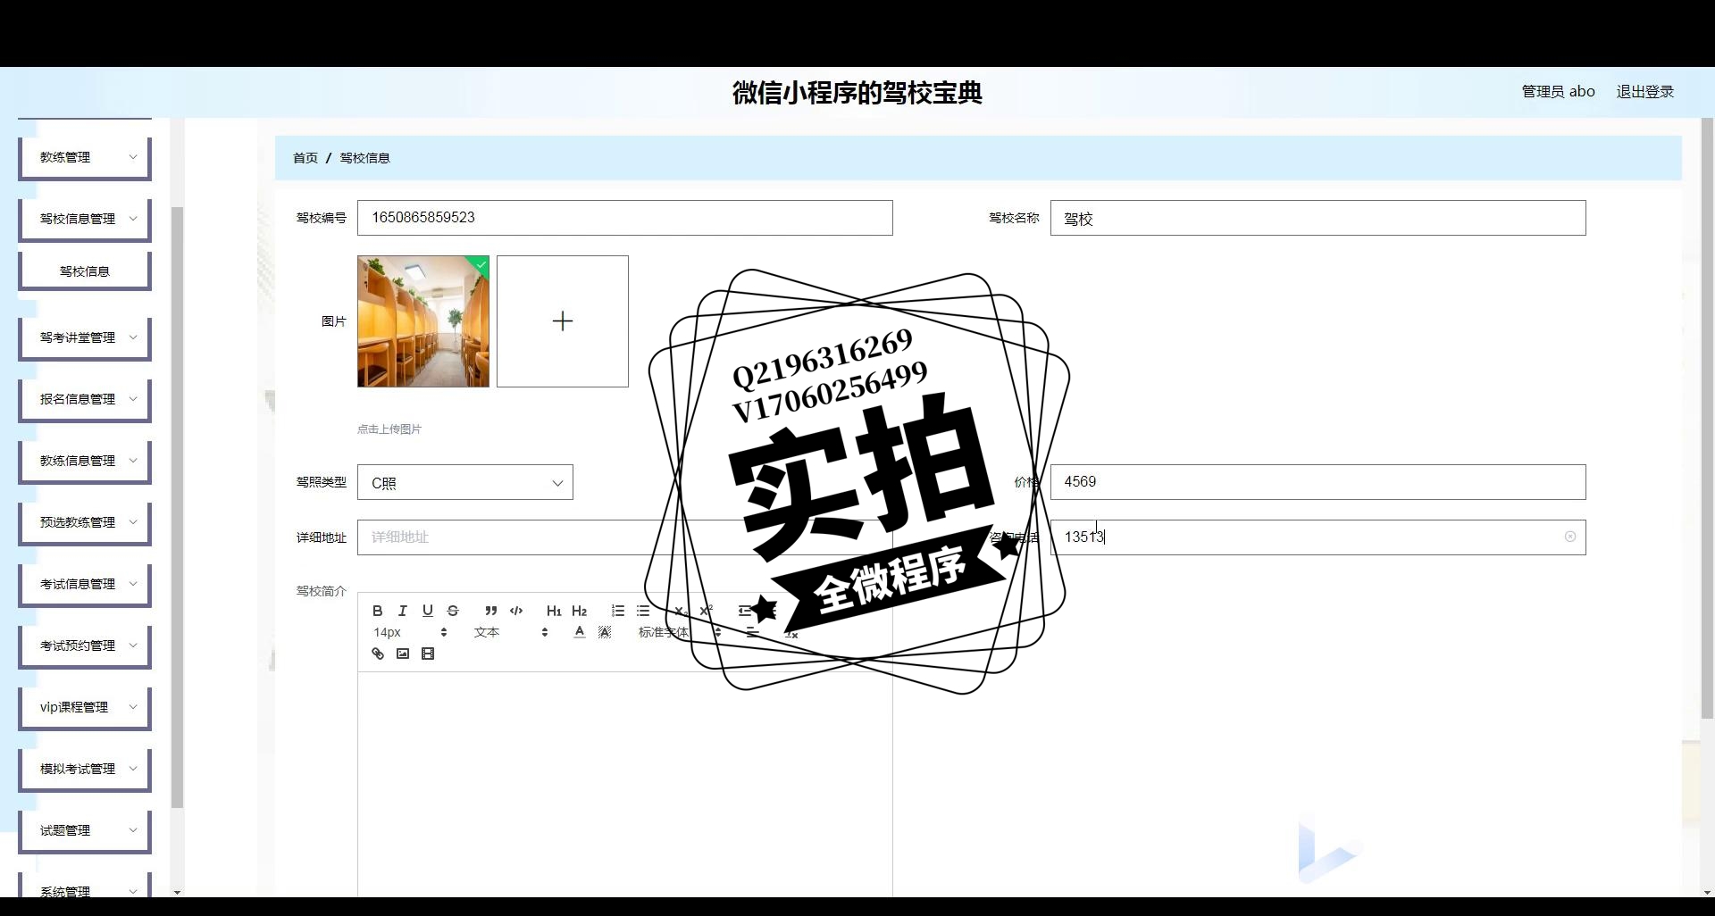Click the 点击上传图片 hint text
This screenshot has width=1715, height=916.
point(389,429)
